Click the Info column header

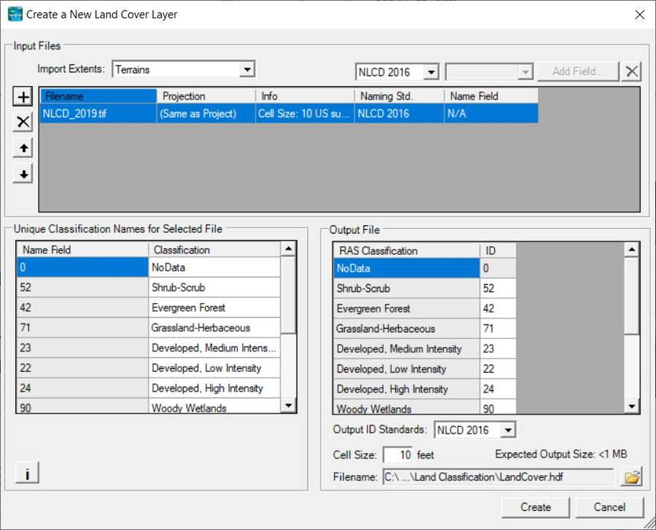point(305,96)
